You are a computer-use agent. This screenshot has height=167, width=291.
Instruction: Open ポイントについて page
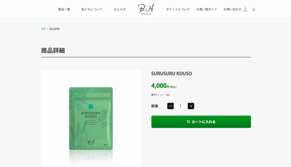click(x=178, y=9)
